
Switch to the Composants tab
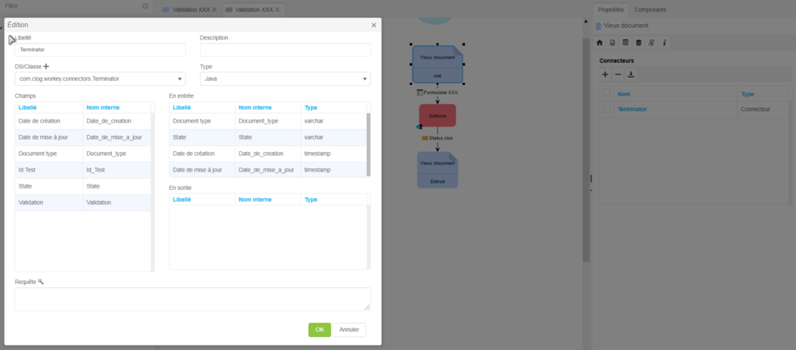pyautogui.click(x=651, y=9)
